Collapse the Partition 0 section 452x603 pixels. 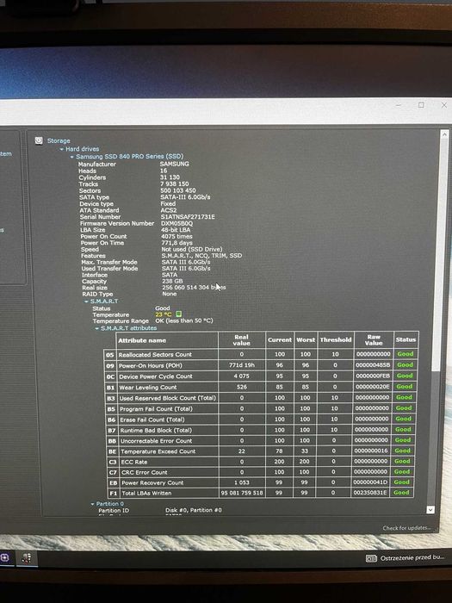point(93,504)
